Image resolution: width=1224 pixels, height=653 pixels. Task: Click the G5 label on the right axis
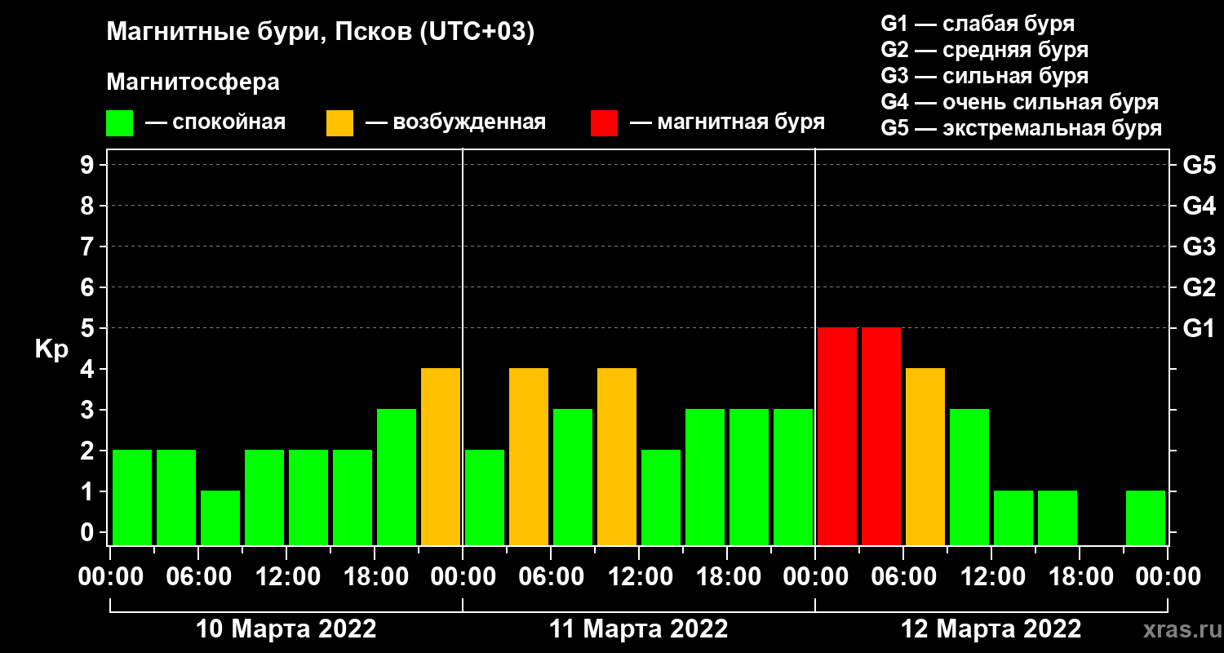pos(1199,165)
